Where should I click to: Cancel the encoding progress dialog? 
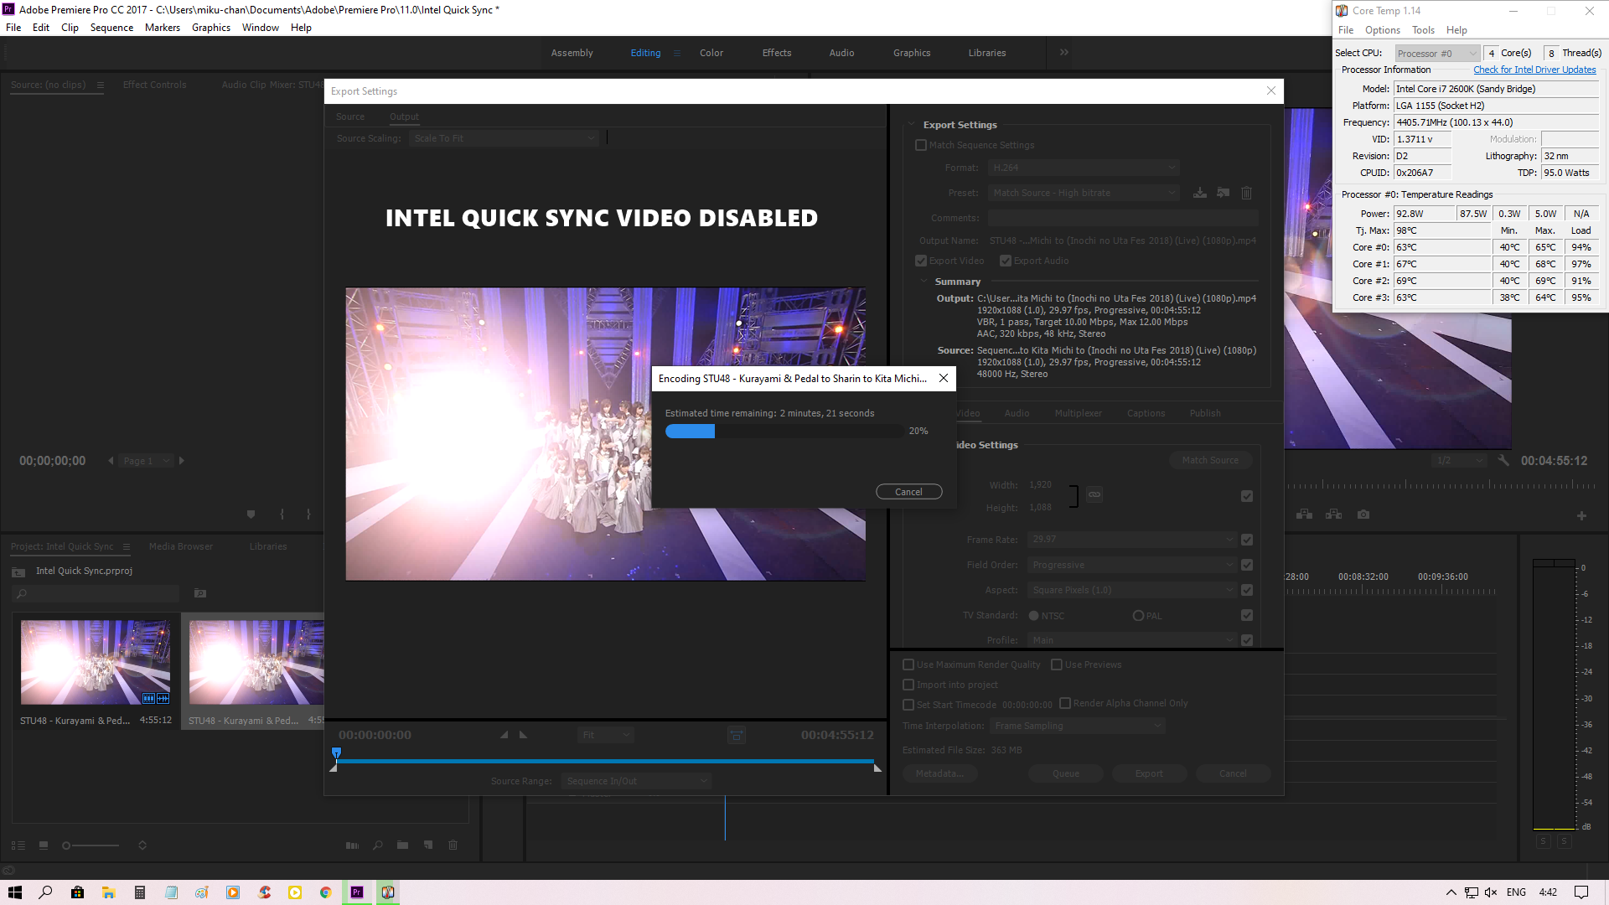[x=908, y=492]
